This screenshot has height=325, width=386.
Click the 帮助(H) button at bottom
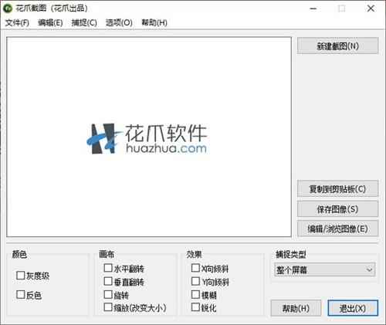296,308
